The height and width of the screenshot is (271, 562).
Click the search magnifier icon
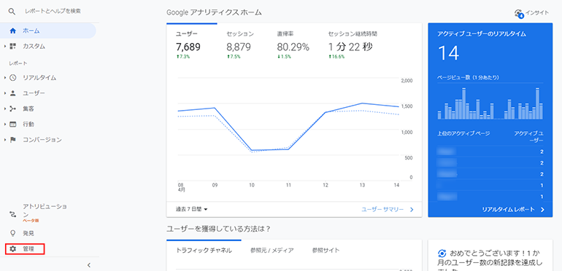[12, 12]
